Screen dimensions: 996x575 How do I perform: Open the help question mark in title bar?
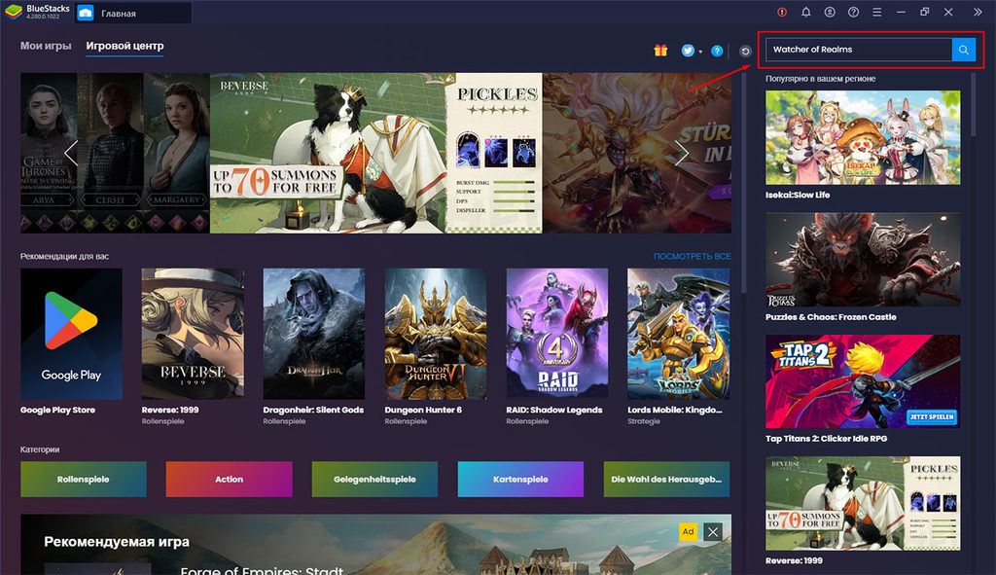[x=853, y=12]
